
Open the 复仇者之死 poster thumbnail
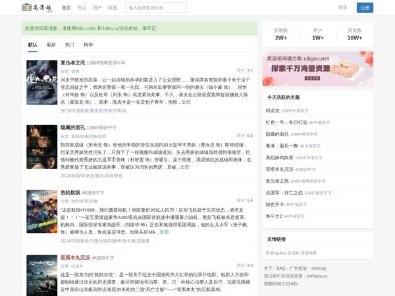[x=41, y=82]
